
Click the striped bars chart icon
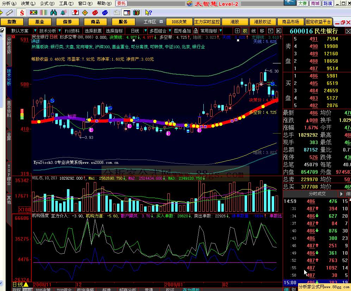[x=43, y=13]
